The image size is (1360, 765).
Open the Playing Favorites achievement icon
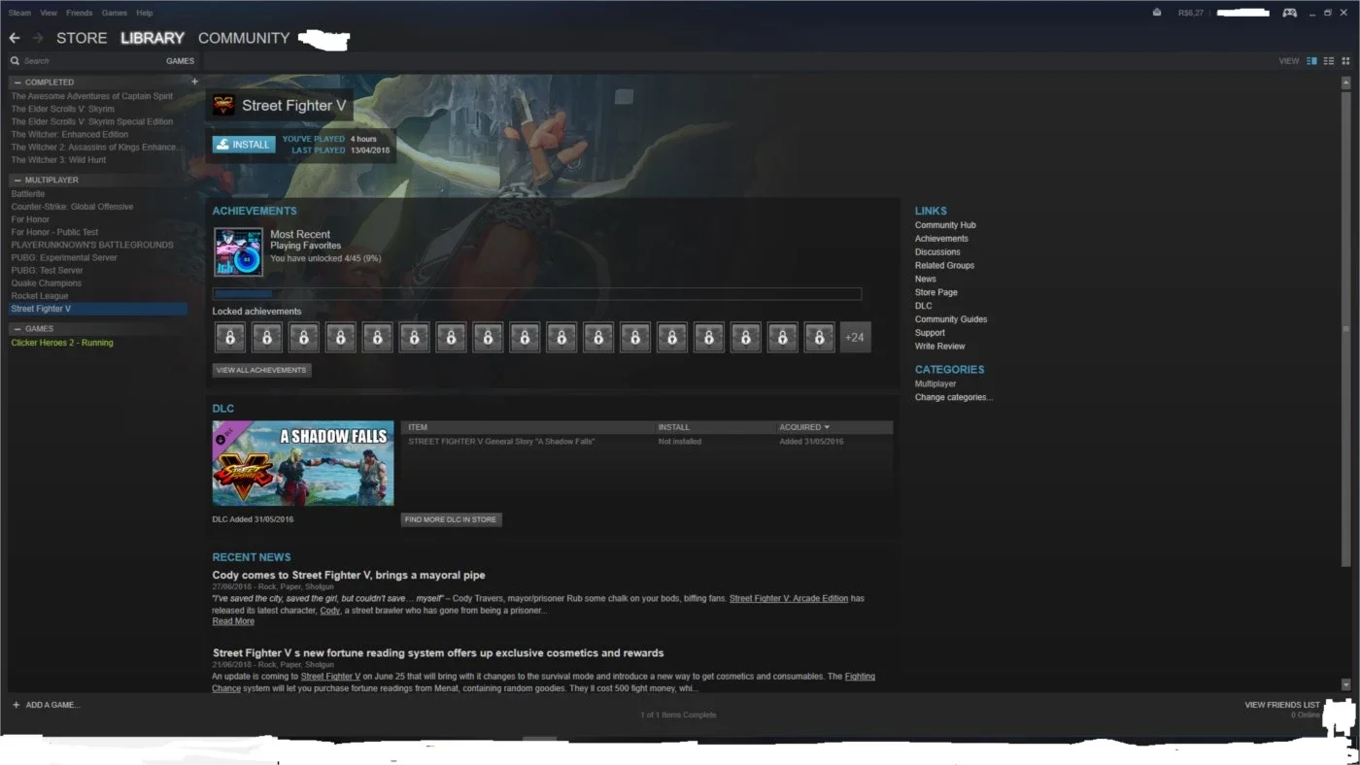[238, 252]
